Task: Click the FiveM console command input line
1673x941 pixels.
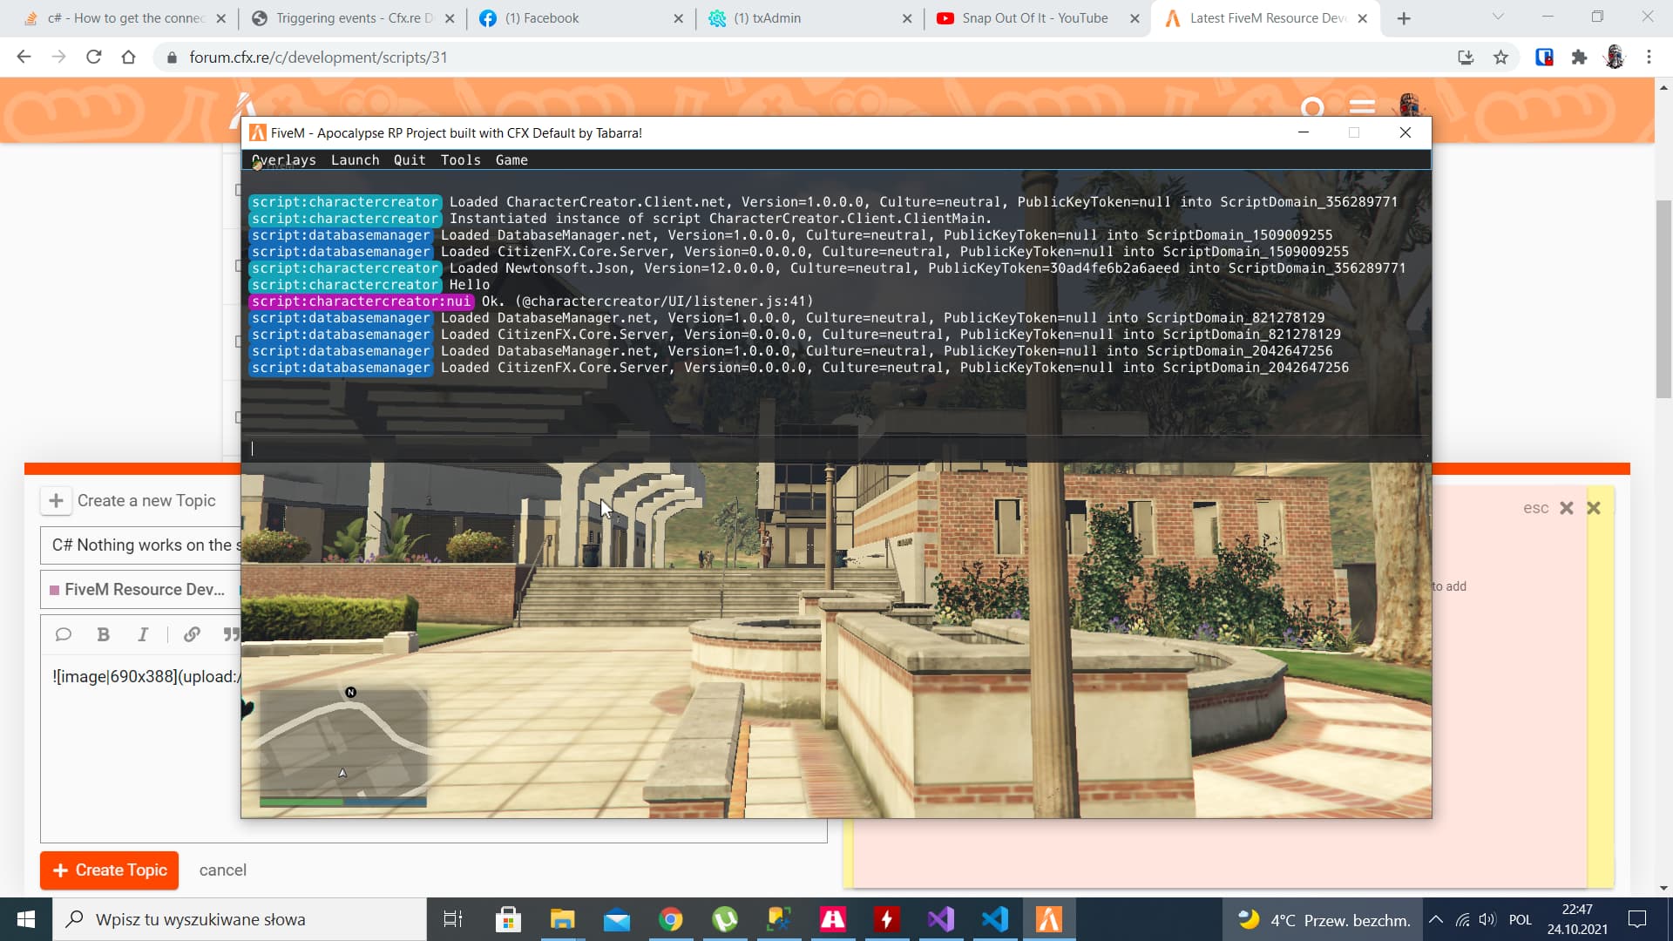Action: point(836,449)
